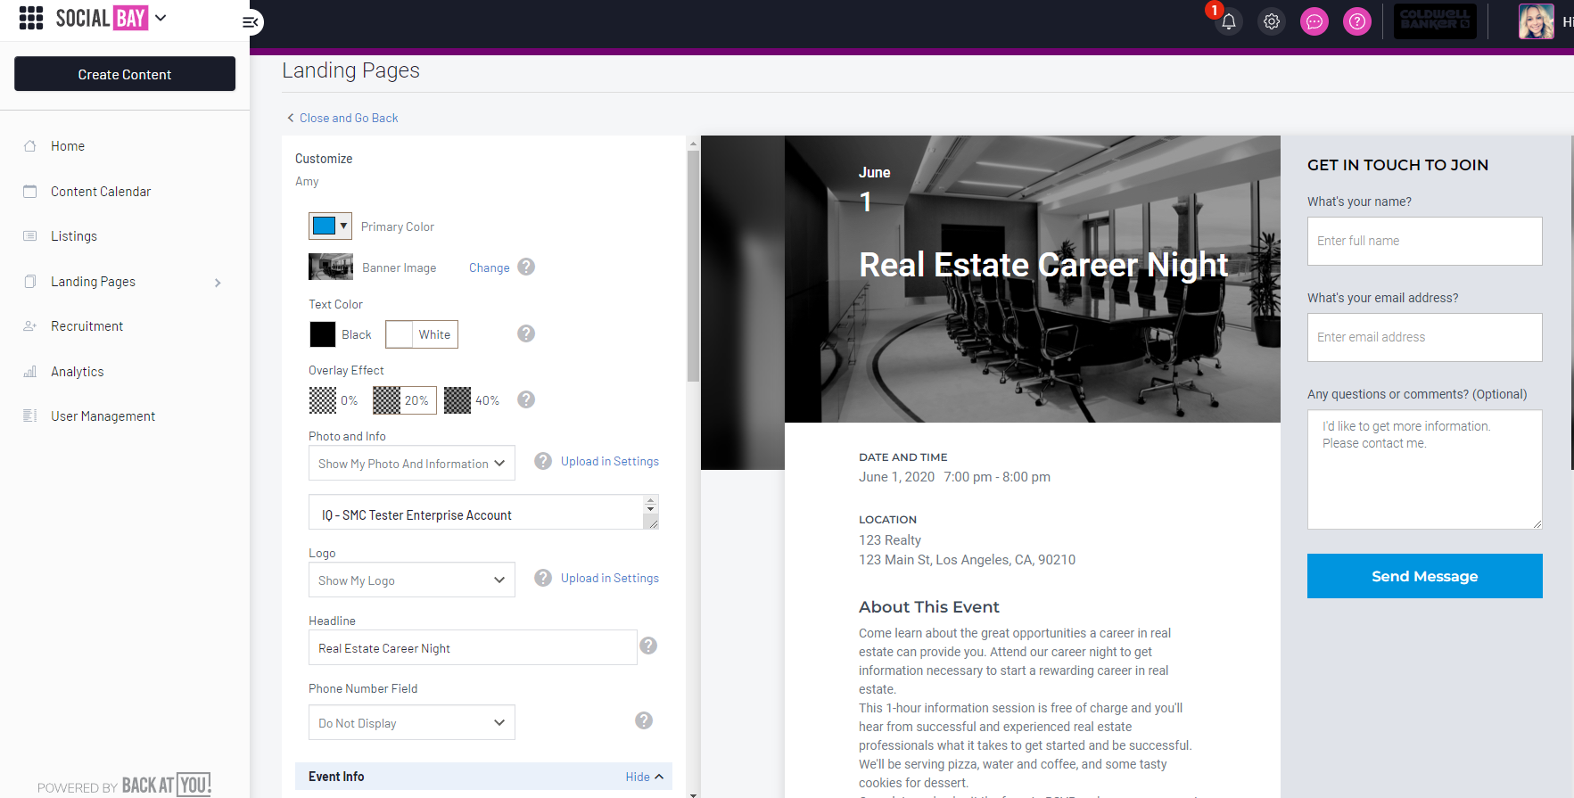Screen dimensions: 1574x798
Task: Open Content Calendar in the sidebar
Action: [x=101, y=192]
